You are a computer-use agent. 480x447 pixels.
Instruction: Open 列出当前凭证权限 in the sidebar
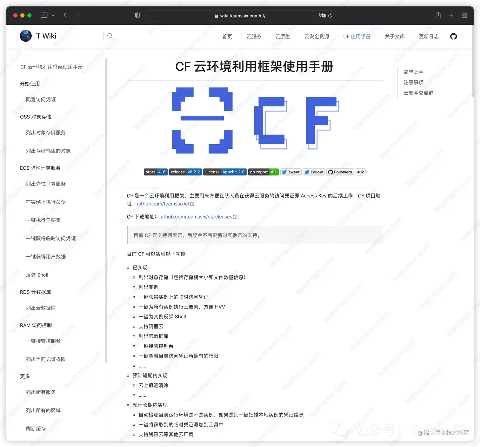(x=46, y=359)
